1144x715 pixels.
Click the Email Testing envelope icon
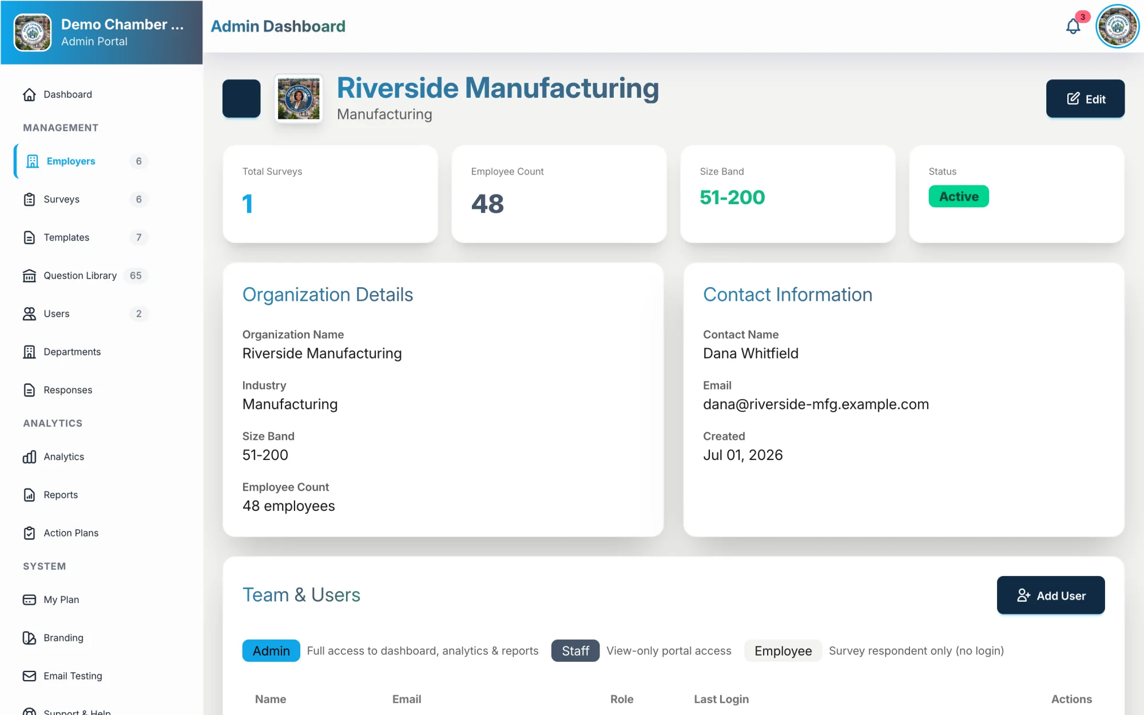29,676
